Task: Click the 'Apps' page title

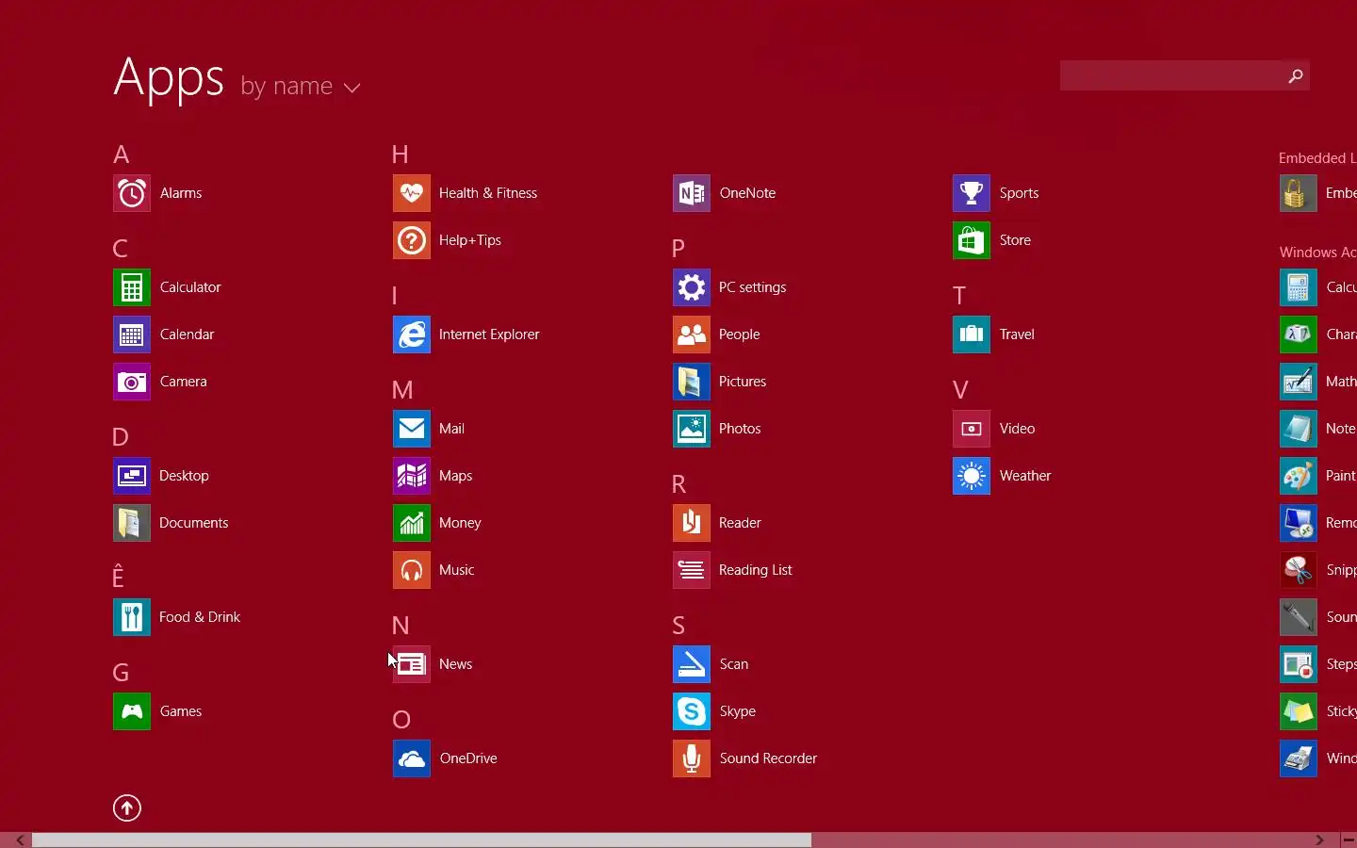Action: coord(169,76)
